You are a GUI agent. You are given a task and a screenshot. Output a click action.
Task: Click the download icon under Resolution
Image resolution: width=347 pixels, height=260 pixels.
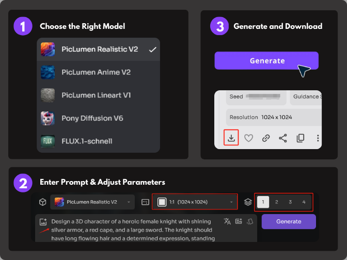(x=231, y=138)
